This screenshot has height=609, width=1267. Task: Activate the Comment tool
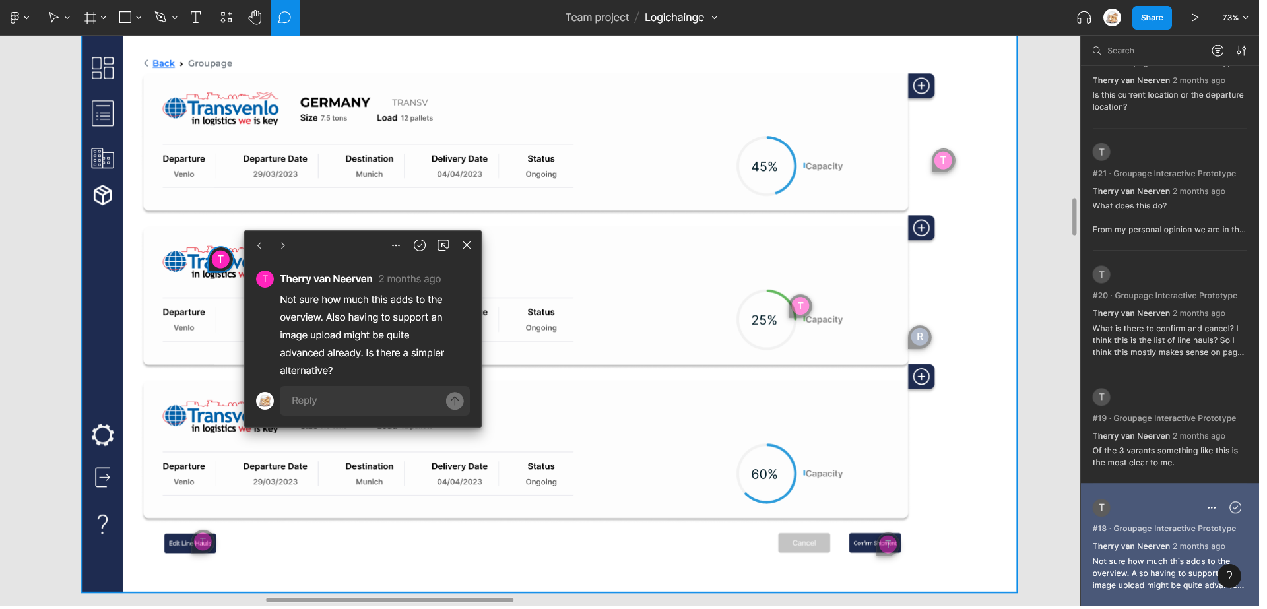tap(284, 18)
